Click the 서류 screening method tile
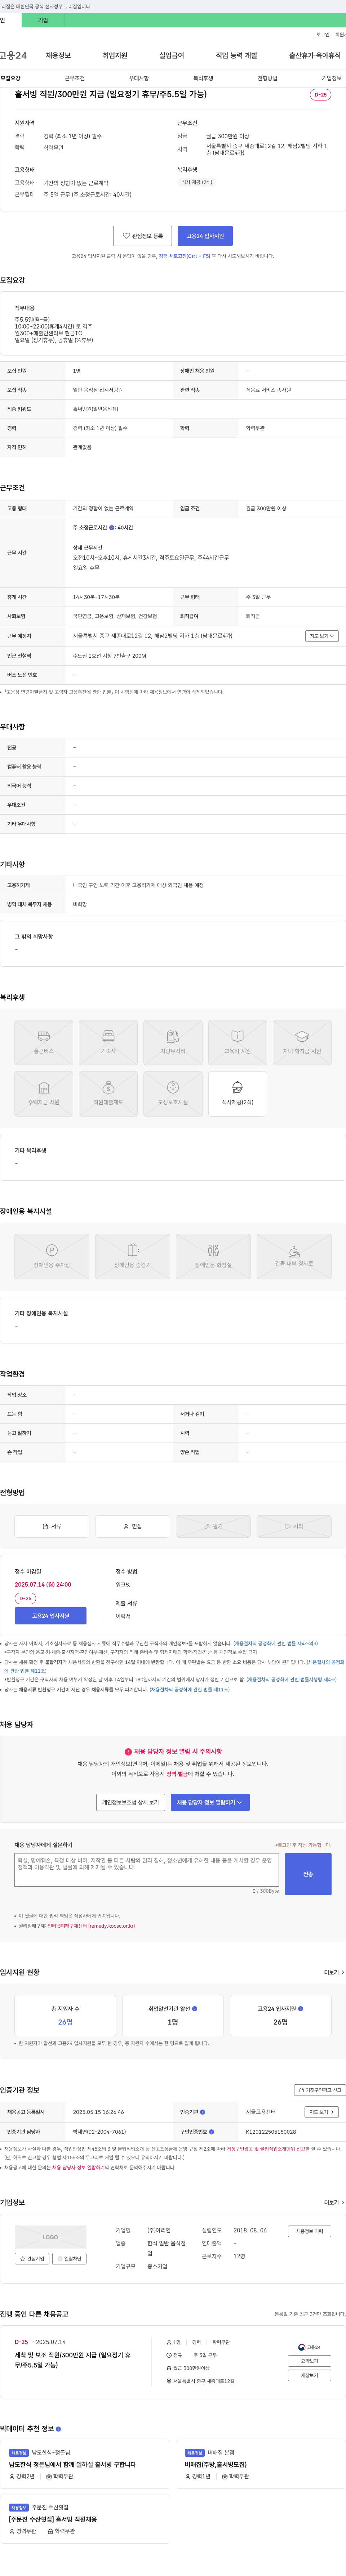 (x=52, y=1526)
